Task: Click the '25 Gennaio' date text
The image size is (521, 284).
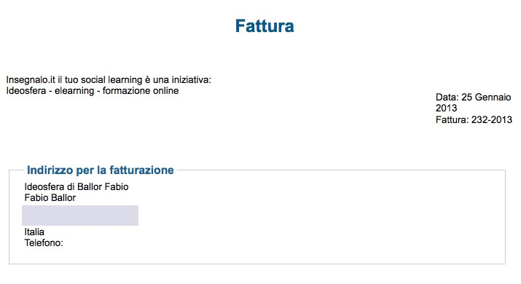Action: [486, 98]
